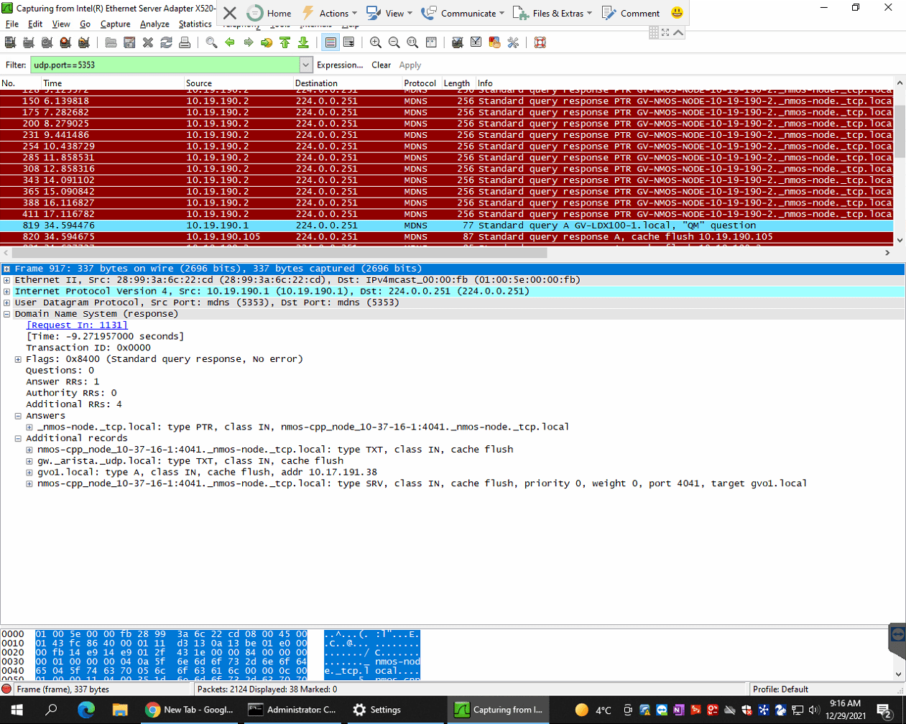The image size is (906, 724).
Task: Jump to the last packet
Action: 303,42
